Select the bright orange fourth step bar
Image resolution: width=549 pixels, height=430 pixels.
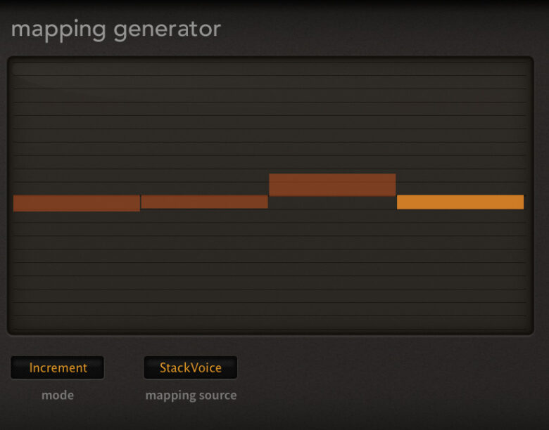[x=460, y=202]
